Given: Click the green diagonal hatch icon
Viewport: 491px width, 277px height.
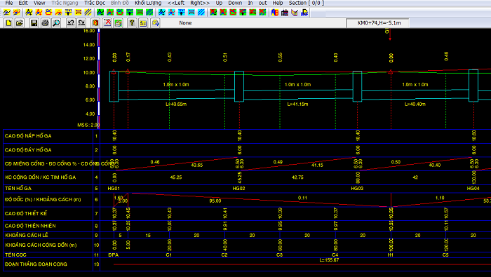Looking at the screenshot, I should [150, 13].
